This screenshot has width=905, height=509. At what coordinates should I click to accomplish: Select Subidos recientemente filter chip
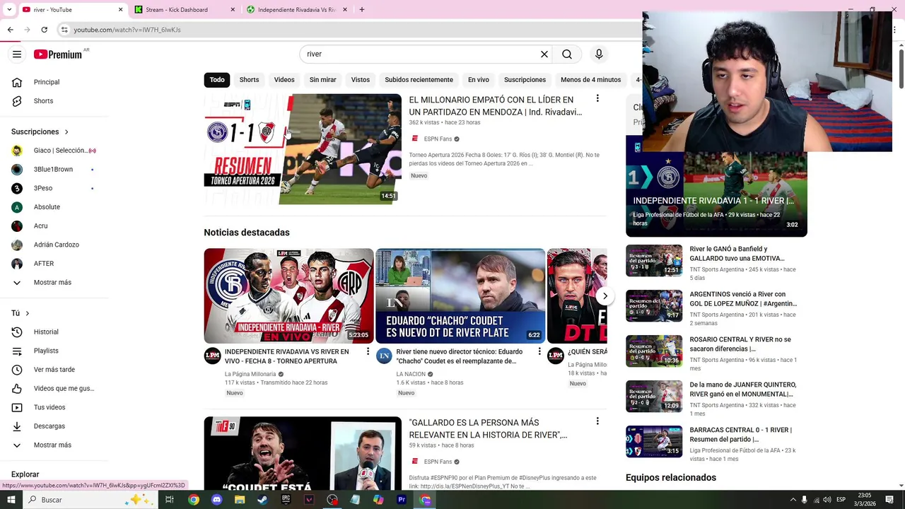point(419,80)
